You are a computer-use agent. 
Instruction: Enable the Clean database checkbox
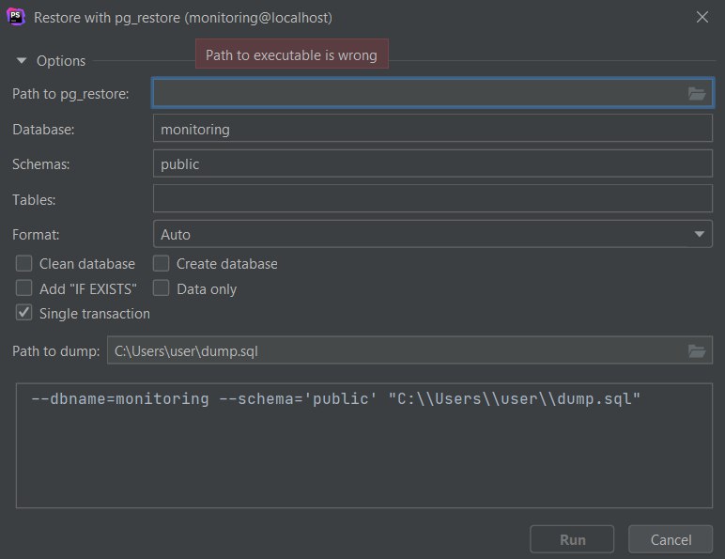[24, 263]
